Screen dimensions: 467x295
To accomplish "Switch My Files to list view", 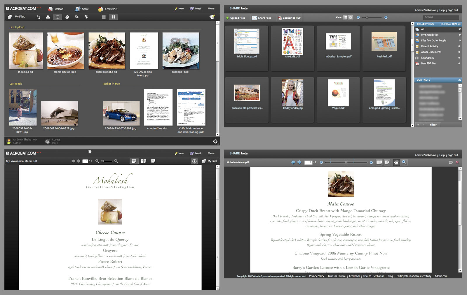I will [104, 17].
